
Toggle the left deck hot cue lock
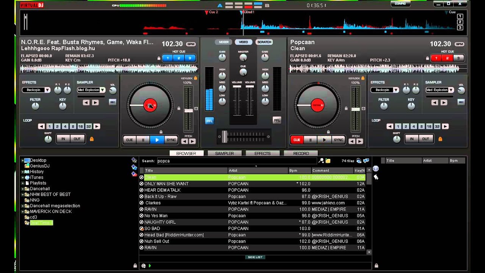point(159,58)
